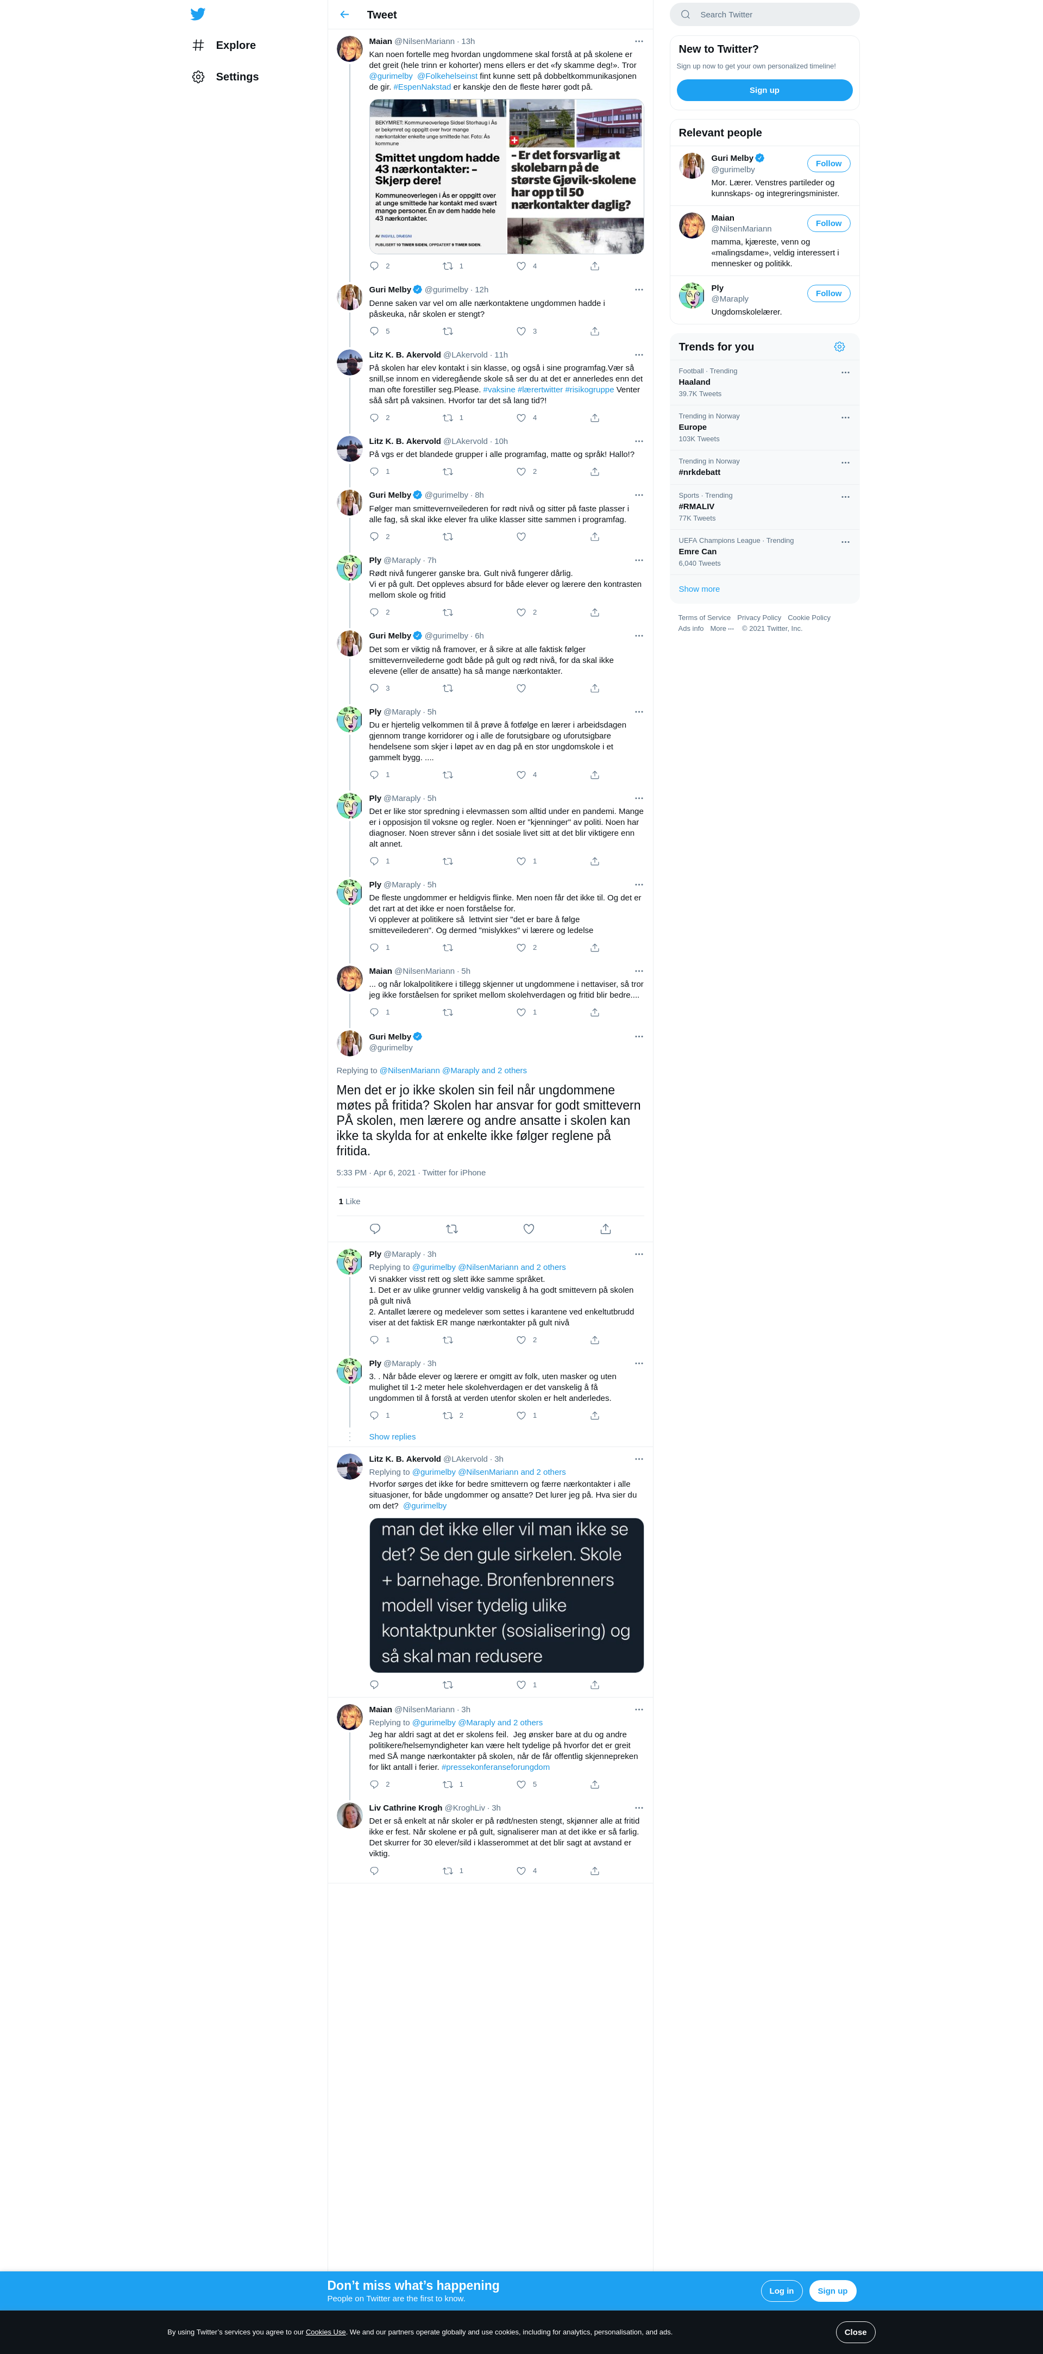Like Guri Melby's main tweet about skolen
1043x2354 pixels.
pos(529,1229)
